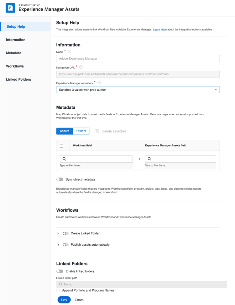The height and width of the screenshot is (305, 235).
Task: Click the Experience Manager repository help icon
Action: 99,83
